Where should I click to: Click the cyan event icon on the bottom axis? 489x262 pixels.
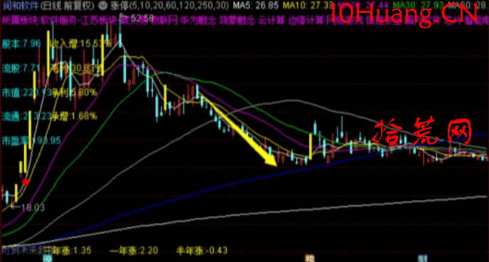point(48,258)
